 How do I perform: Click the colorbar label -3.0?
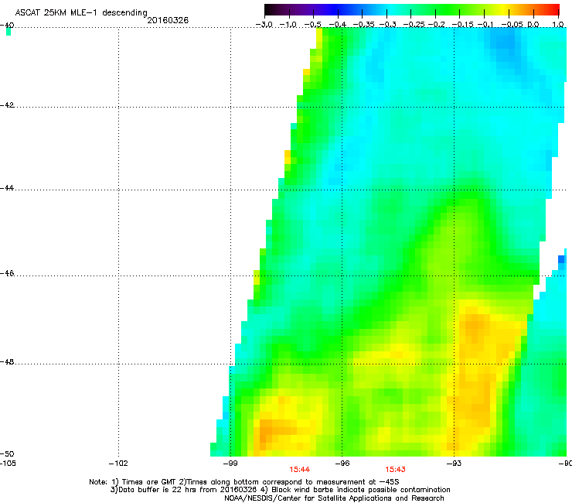click(x=264, y=25)
